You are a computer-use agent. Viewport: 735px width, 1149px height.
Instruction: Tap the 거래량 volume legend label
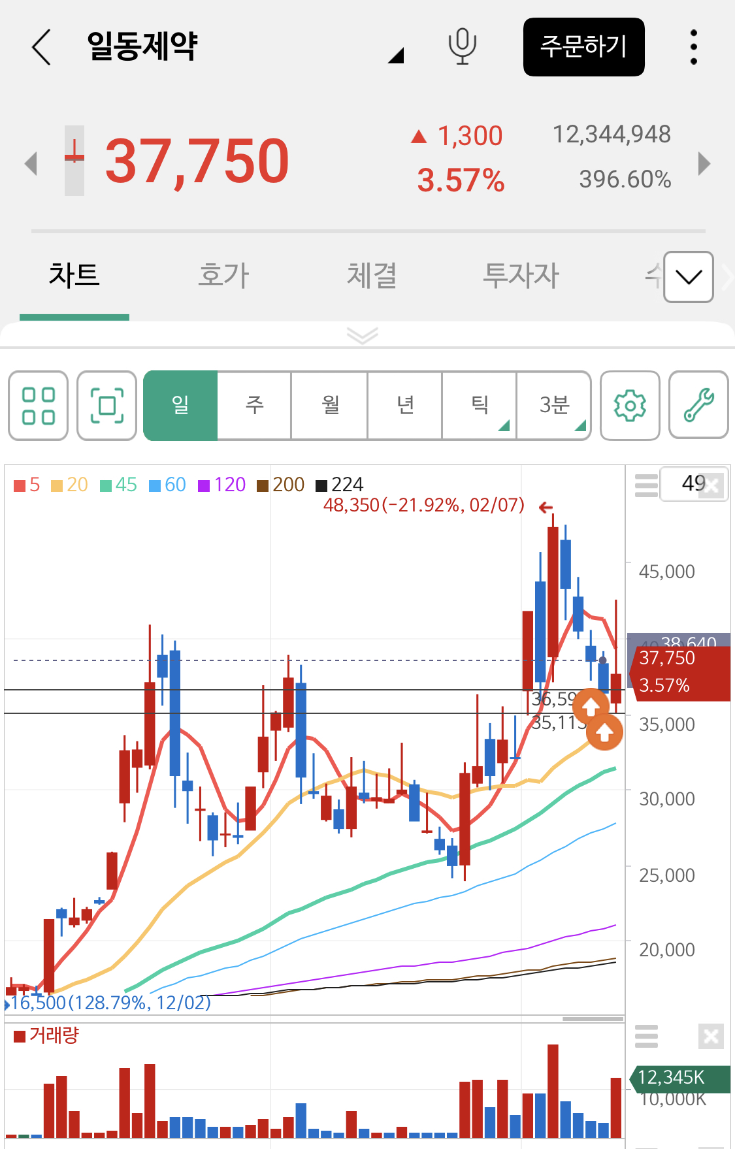tap(46, 1035)
